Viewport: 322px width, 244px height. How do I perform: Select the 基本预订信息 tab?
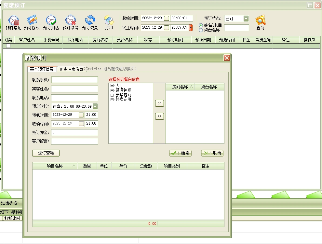click(42, 69)
